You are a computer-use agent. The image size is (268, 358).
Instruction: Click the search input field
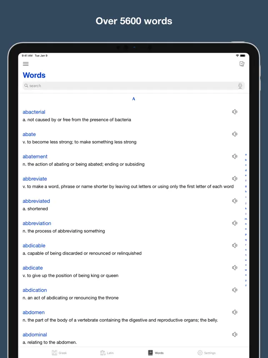tap(134, 86)
